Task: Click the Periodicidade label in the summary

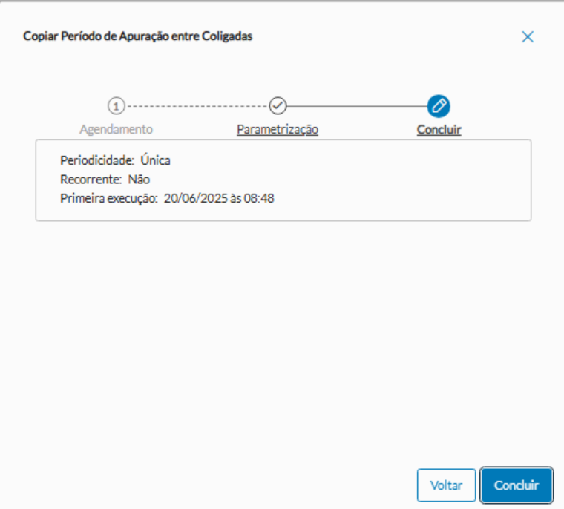Action: click(x=96, y=160)
